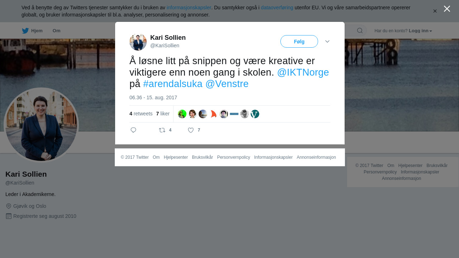
Task: Retweet the tweet using the retweet icon
Action: point(162,130)
